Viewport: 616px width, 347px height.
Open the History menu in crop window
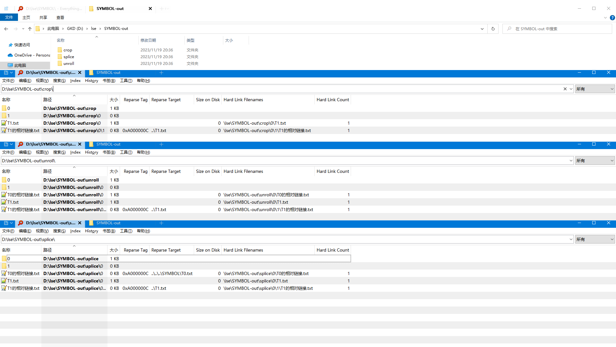91,81
